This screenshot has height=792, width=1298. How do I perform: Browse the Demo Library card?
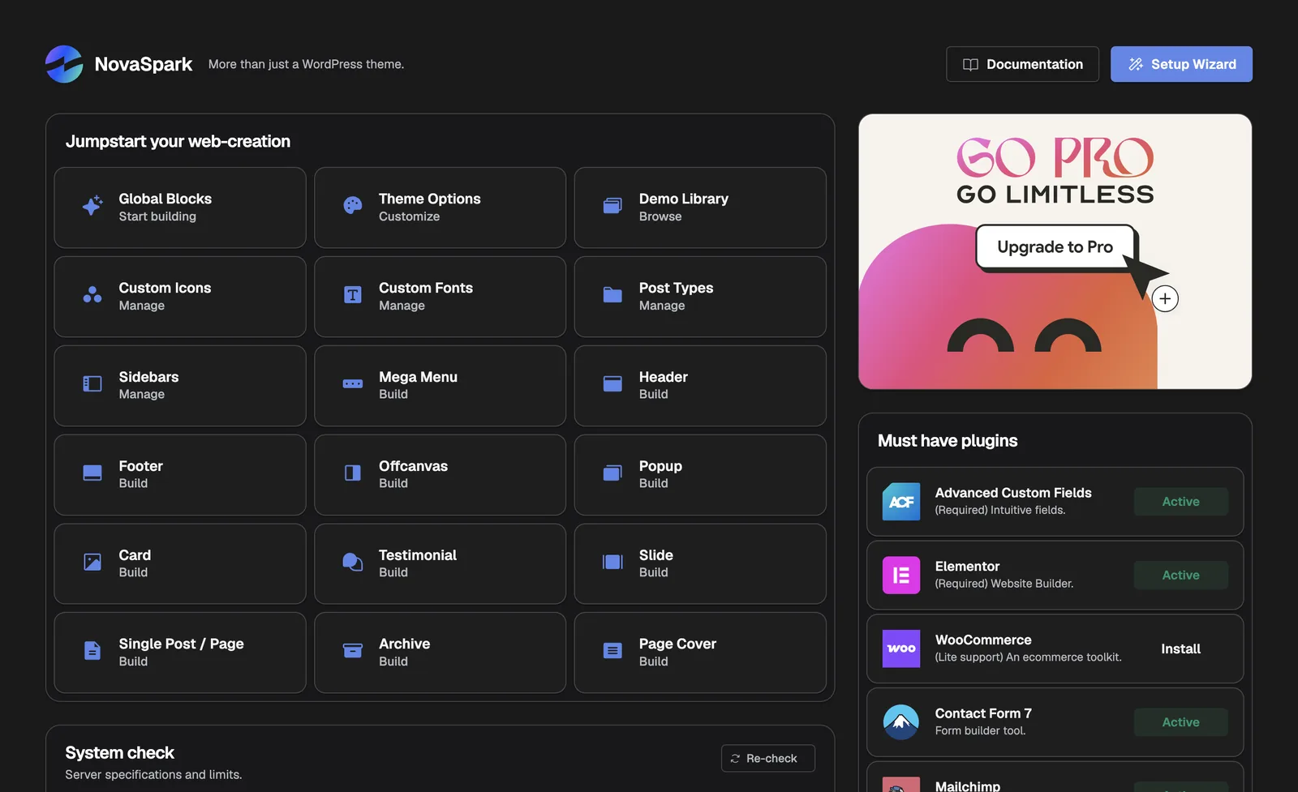tap(700, 208)
